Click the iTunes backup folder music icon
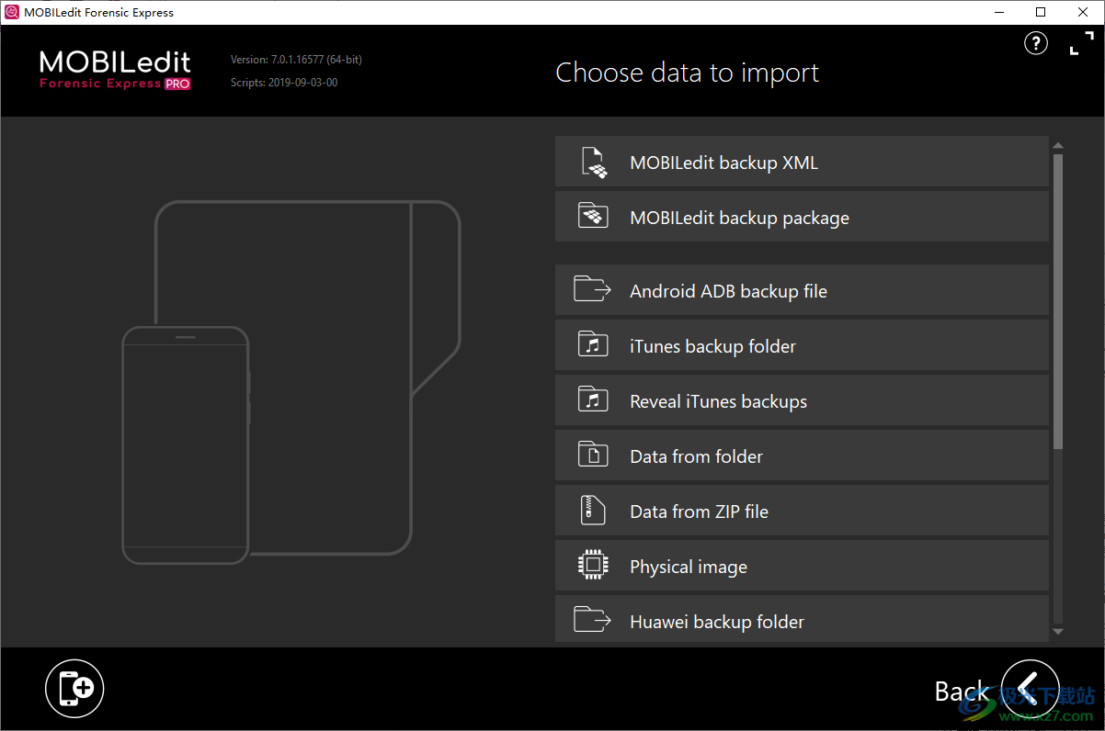This screenshot has width=1105, height=731. [x=593, y=344]
